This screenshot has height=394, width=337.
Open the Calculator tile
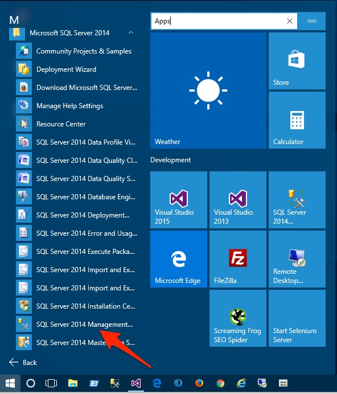pos(297,120)
